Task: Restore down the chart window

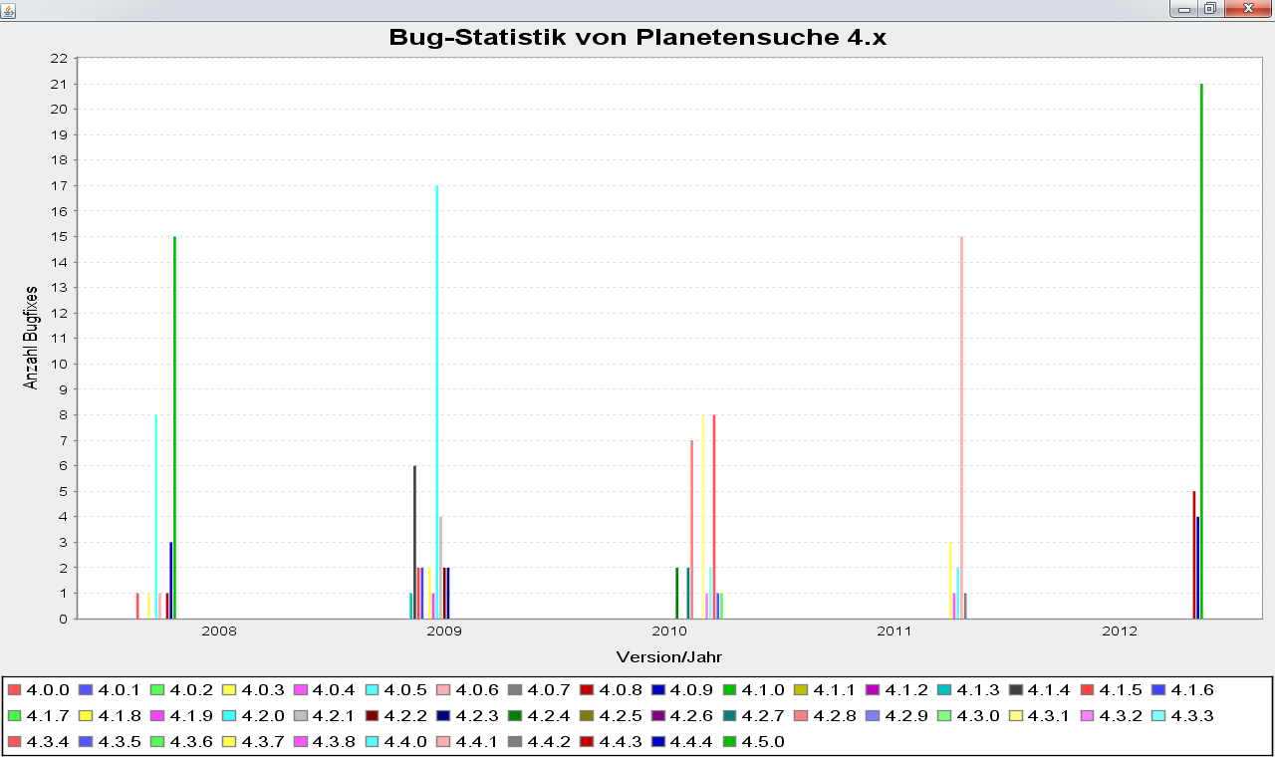Action: pyautogui.click(x=1209, y=9)
